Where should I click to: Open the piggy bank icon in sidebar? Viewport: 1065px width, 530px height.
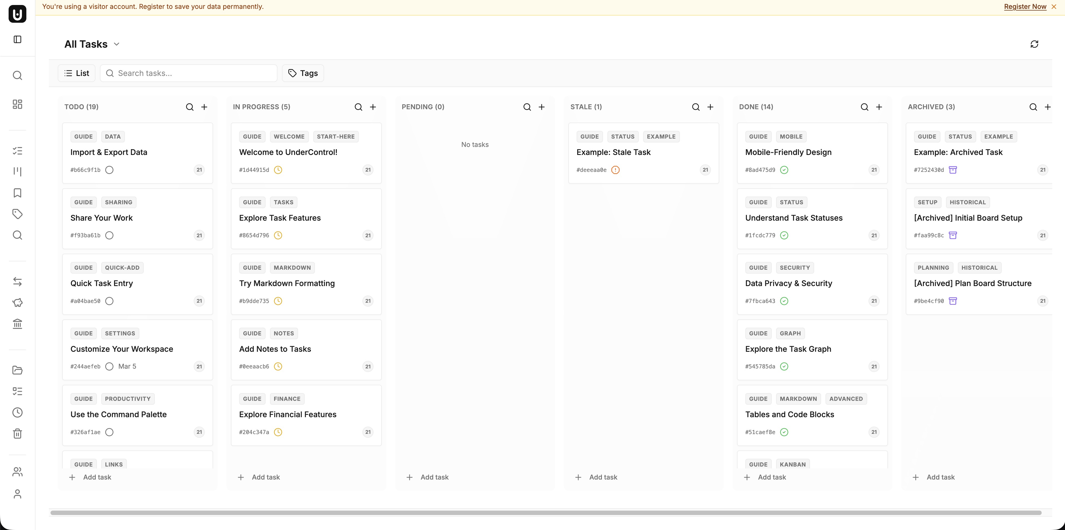17,302
